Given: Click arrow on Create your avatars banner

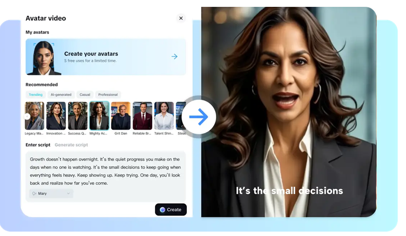Looking at the screenshot, I should 175,56.
